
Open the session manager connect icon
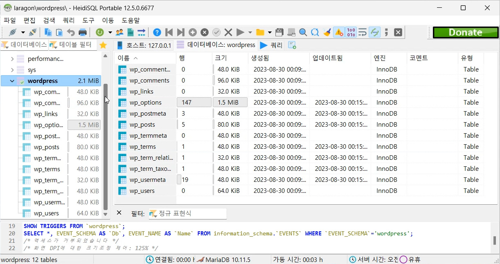(13, 32)
